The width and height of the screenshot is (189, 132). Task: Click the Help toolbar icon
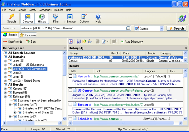98,18
